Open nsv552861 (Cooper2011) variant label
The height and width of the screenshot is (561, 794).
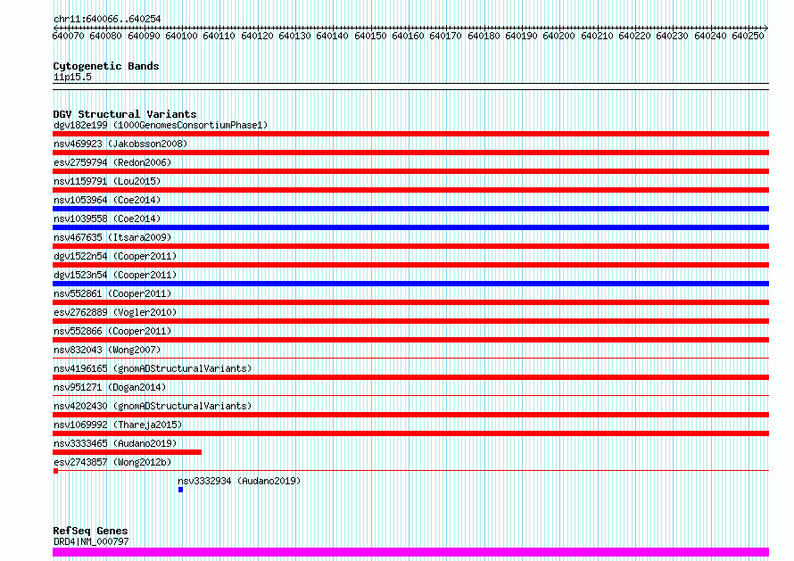112,293
